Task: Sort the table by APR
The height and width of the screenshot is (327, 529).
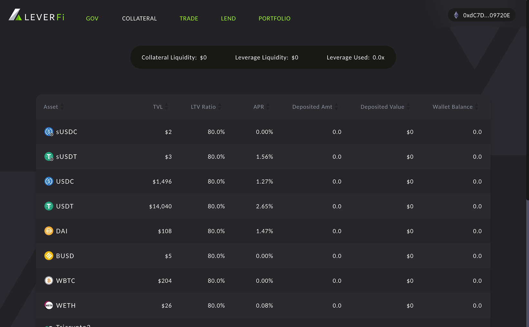Action: click(268, 106)
